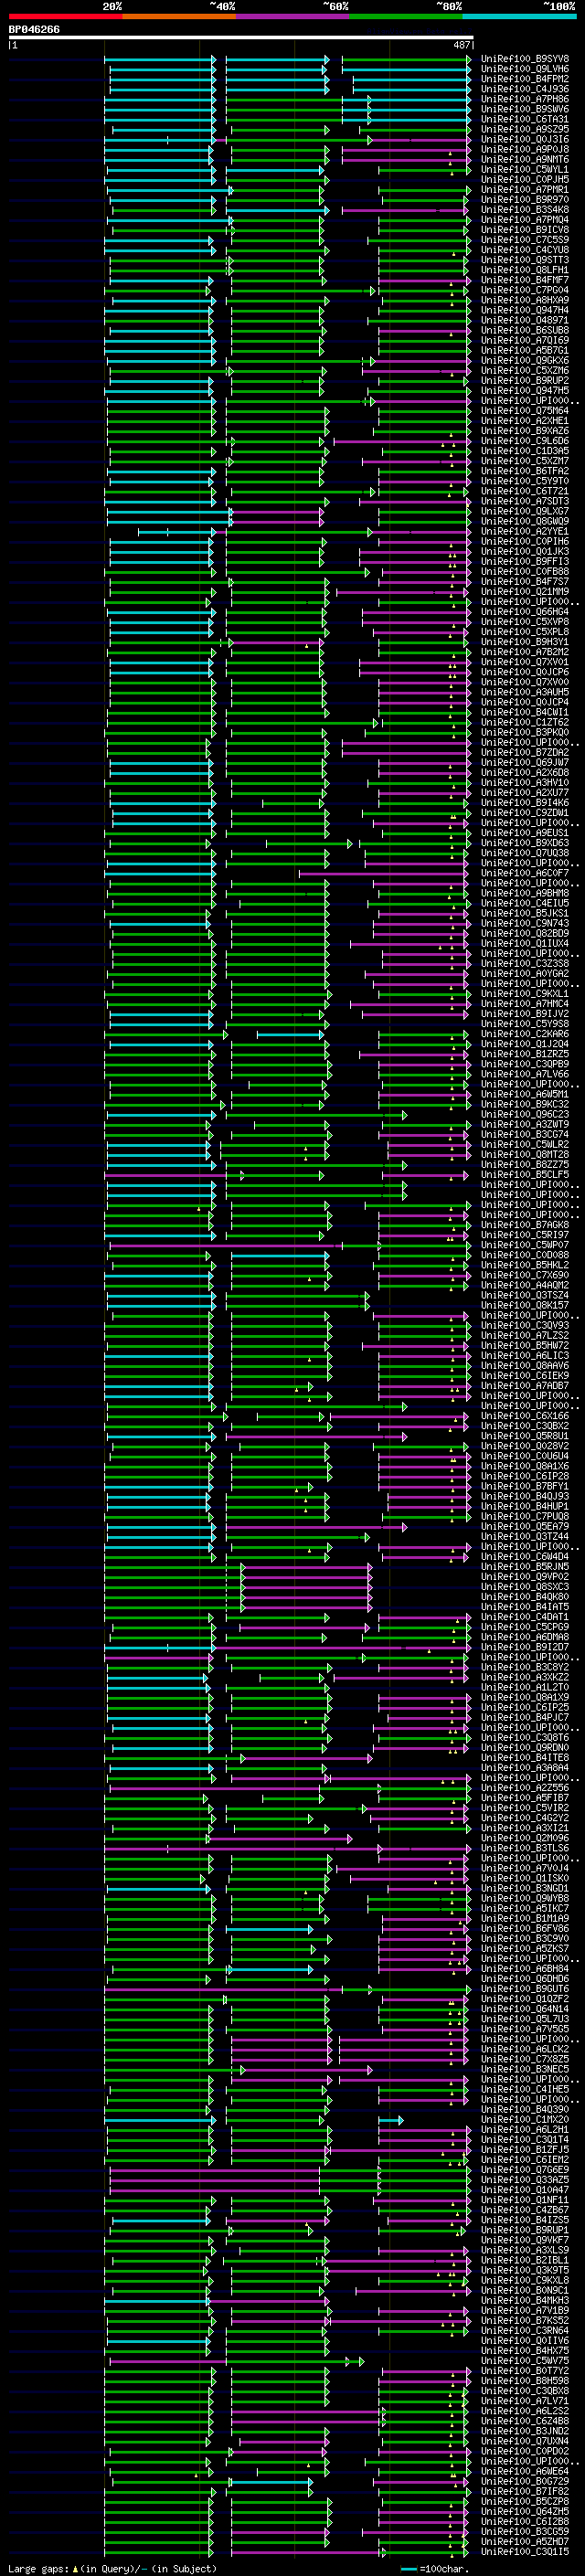Open subject UniRef100_B4HX75
Viewport: 585px width, 2576px height.
coord(524,2351)
